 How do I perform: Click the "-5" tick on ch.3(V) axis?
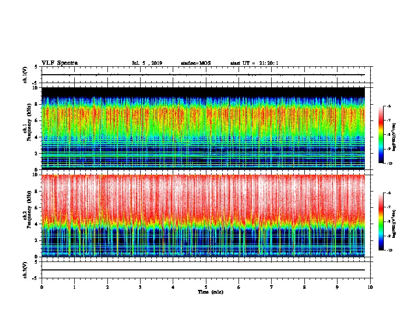[x=36, y=278]
